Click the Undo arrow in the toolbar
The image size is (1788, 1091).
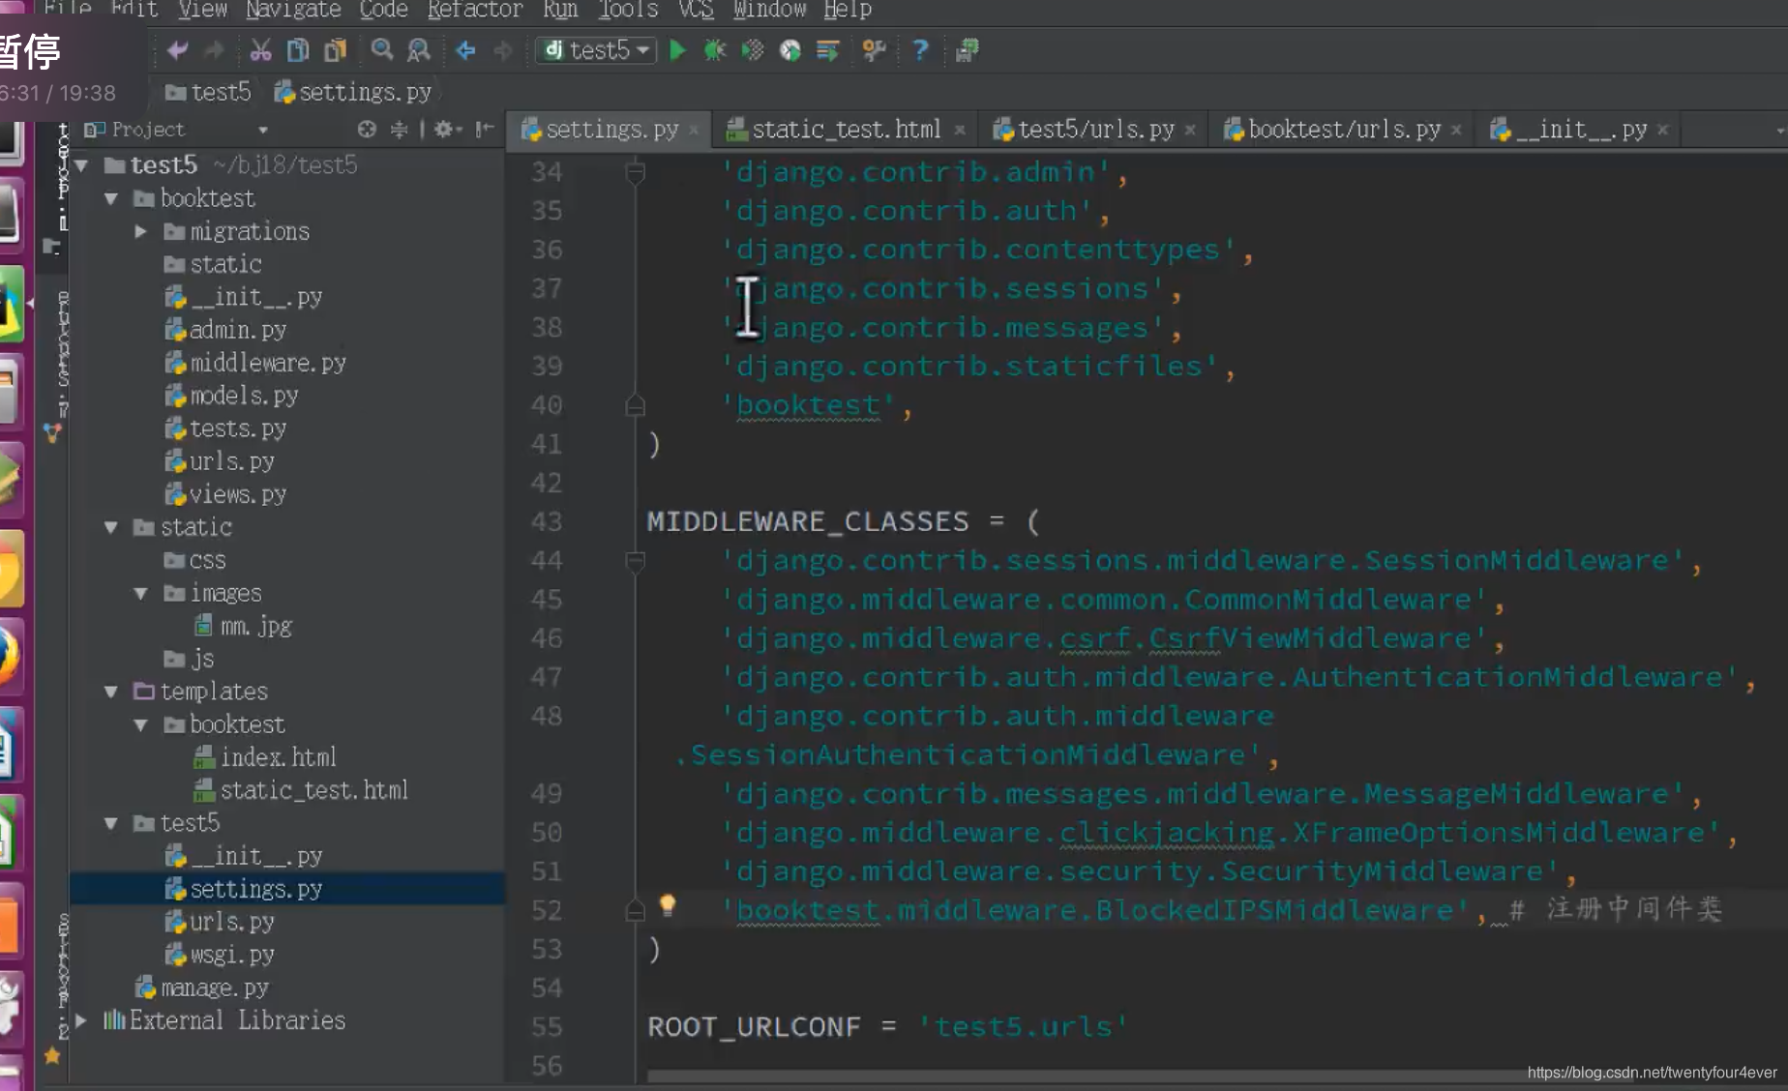177,50
